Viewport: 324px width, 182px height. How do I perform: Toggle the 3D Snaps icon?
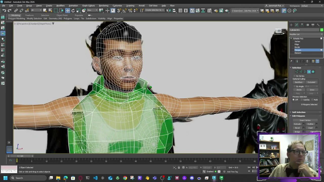119,10
